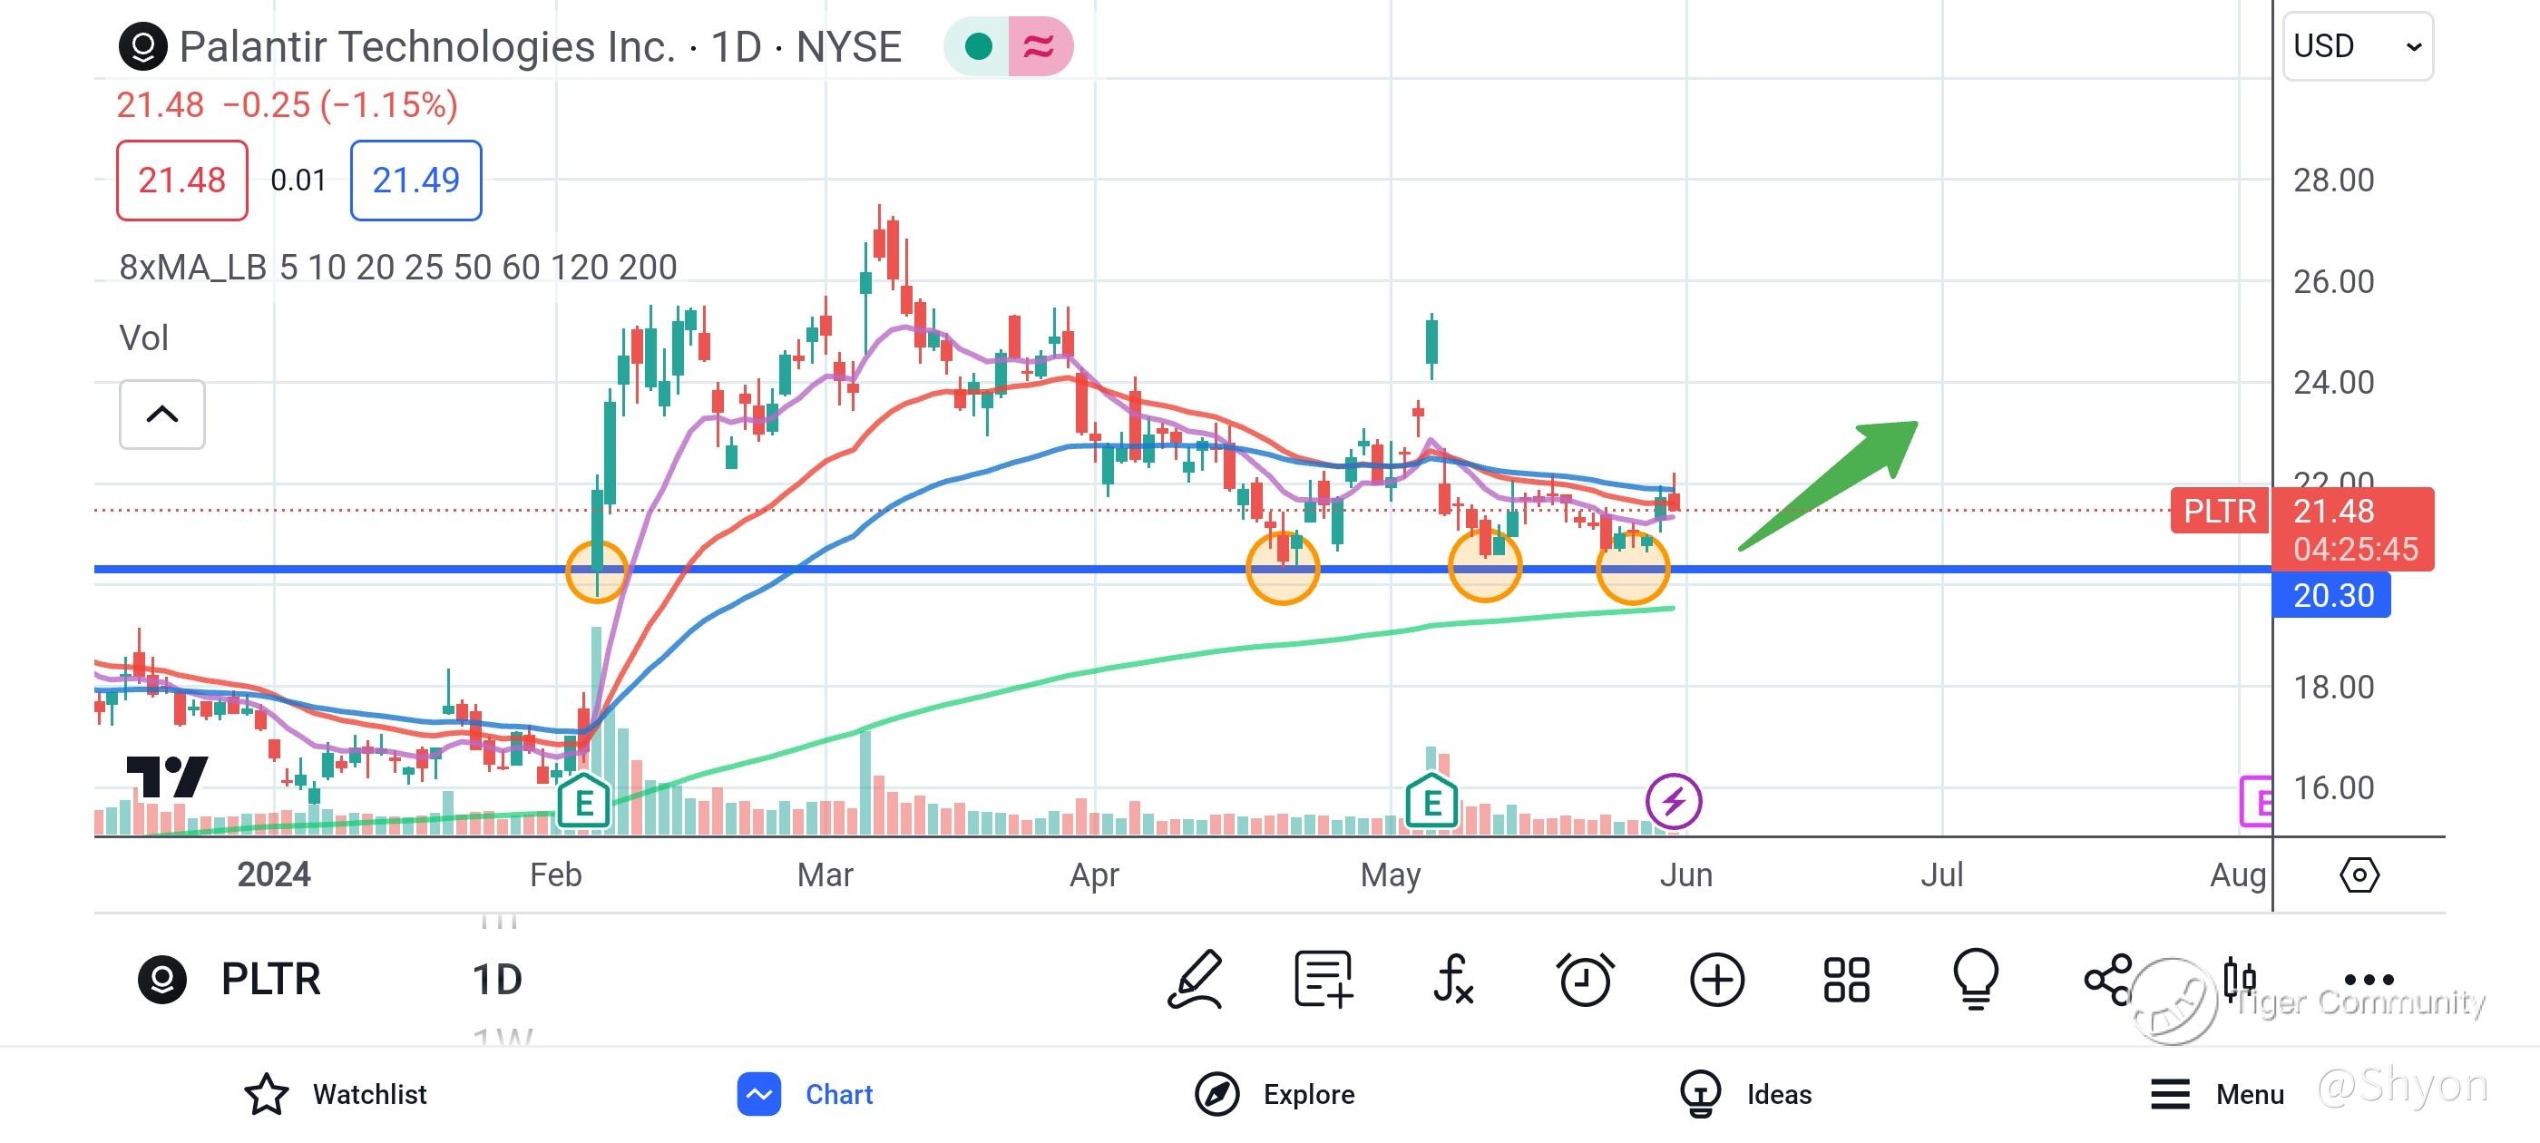Open chart settings hexagon icon
Viewport: 2540px width, 1143px height.
point(2359,874)
